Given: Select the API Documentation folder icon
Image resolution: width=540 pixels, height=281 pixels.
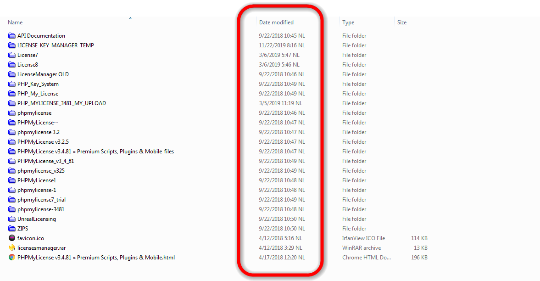Looking at the screenshot, I should coord(12,35).
